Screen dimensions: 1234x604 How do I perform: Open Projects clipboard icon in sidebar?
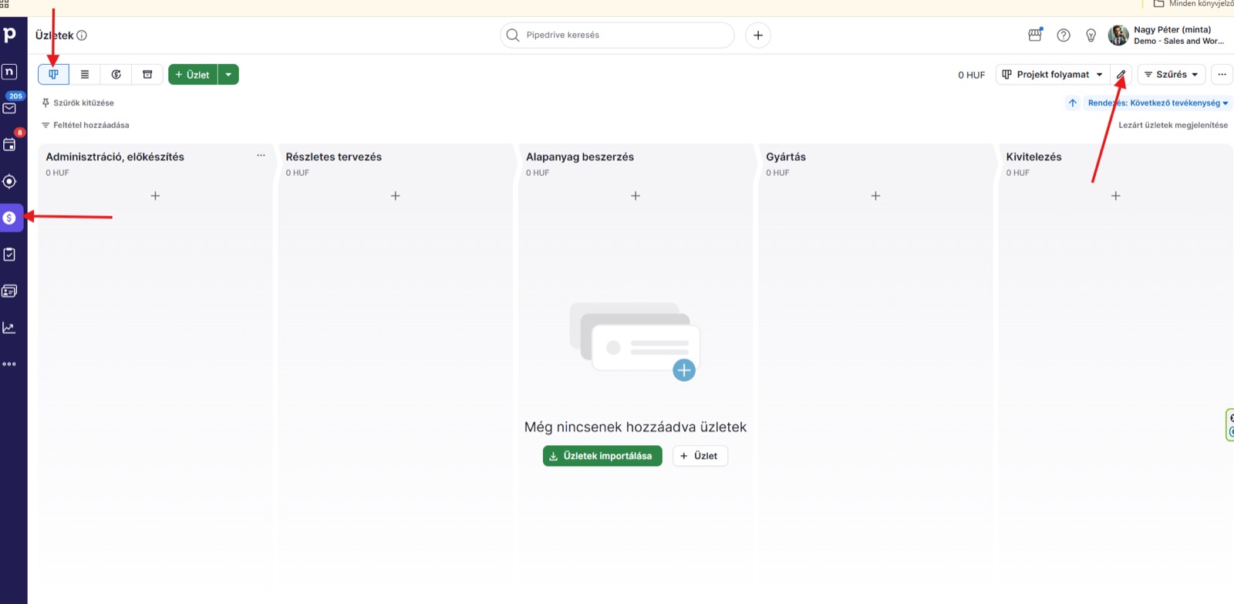[x=10, y=255]
